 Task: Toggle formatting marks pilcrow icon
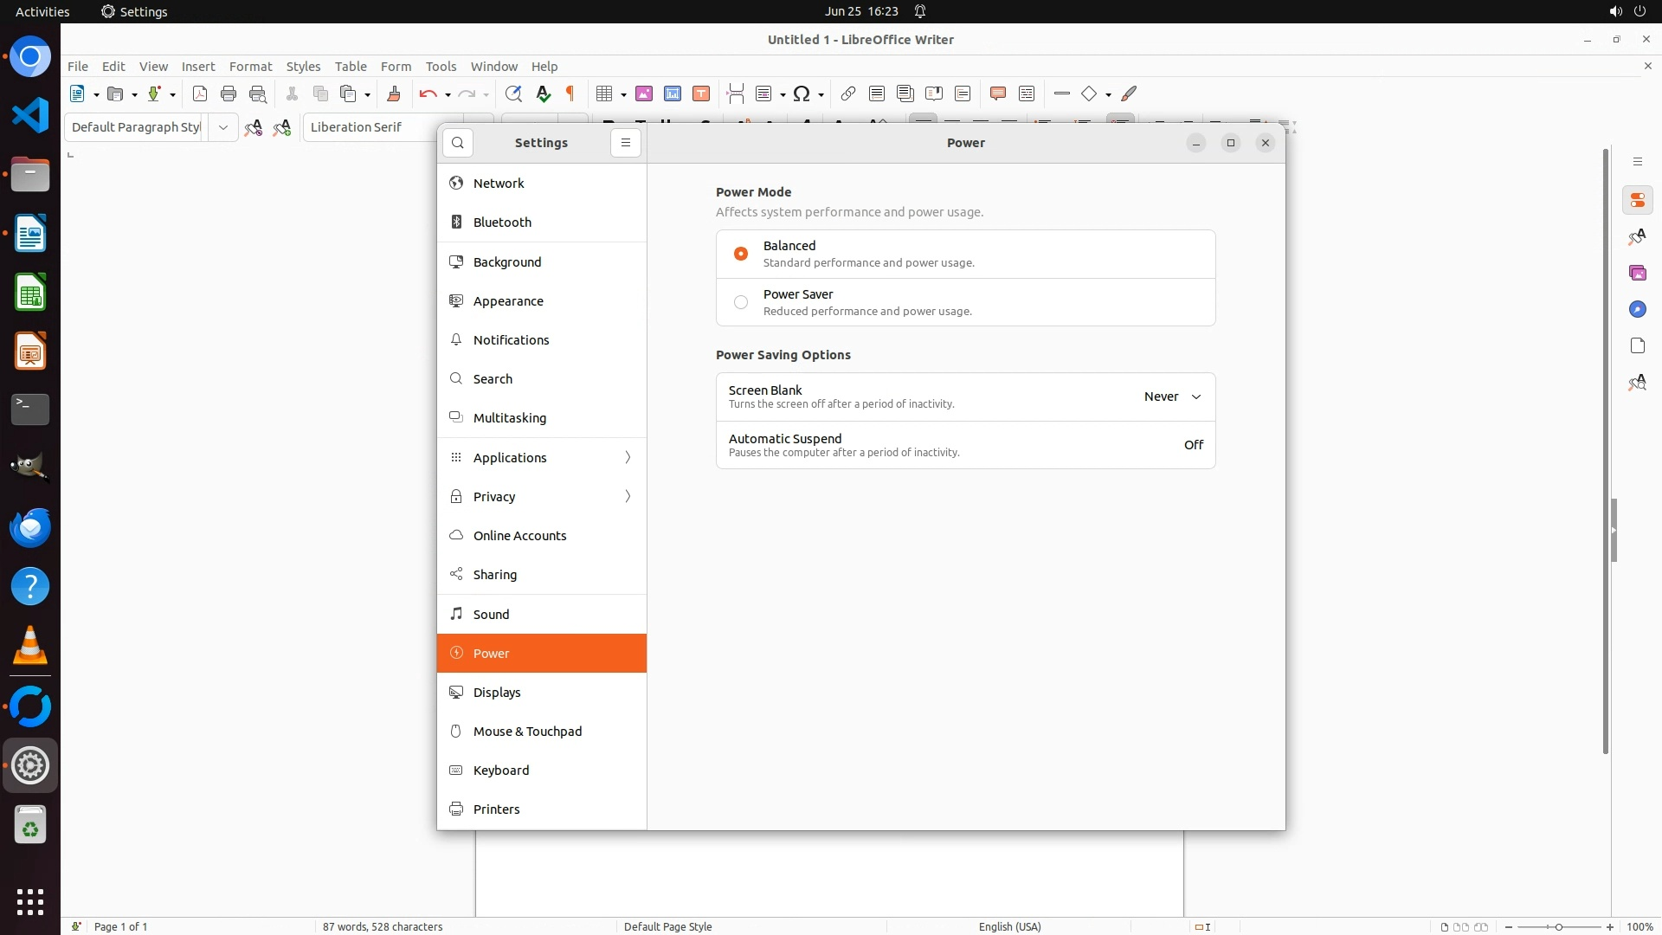click(x=570, y=93)
